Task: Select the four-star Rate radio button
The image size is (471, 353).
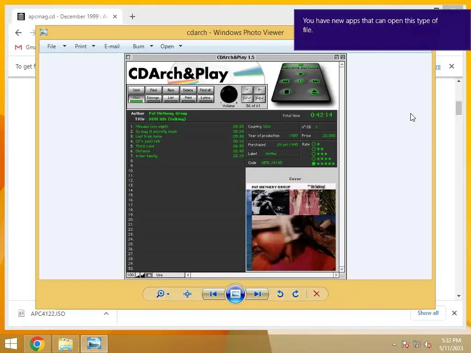Action: coord(314,159)
